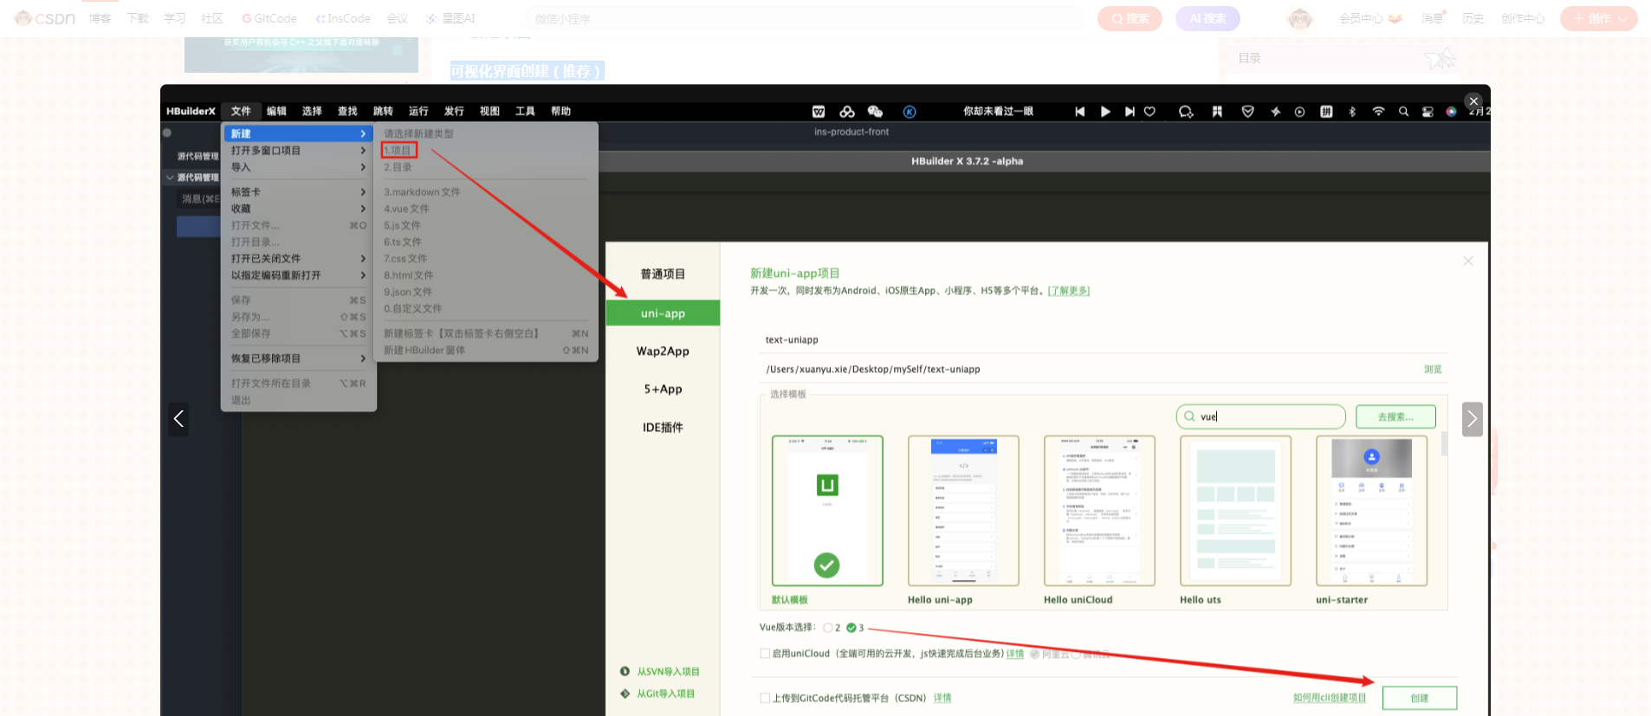The height and width of the screenshot is (716, 1651).
Task: Click the 从Git导入项目 link
Action: pos(665,693)
